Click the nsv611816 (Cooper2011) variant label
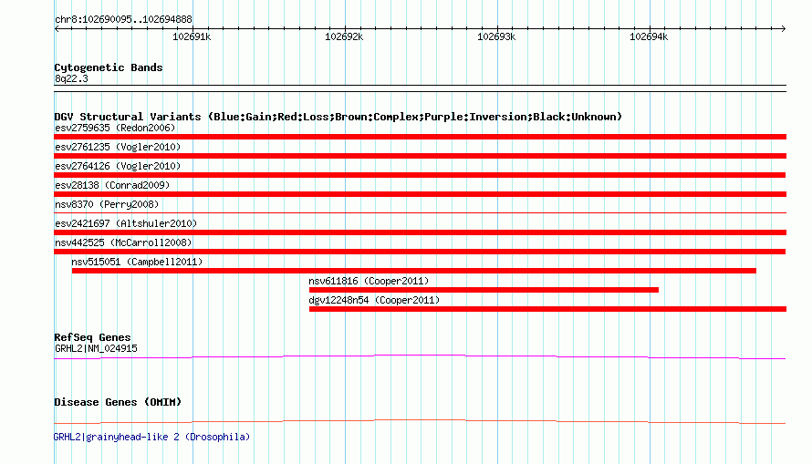This screenshot has width=812, height=464. coord(369,281)
